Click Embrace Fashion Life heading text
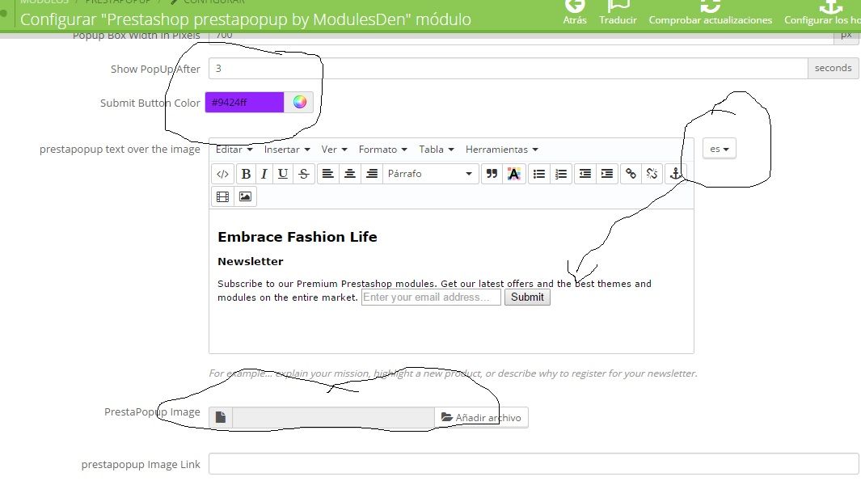Viewport: 861px width, 481px height. point(297,237)
